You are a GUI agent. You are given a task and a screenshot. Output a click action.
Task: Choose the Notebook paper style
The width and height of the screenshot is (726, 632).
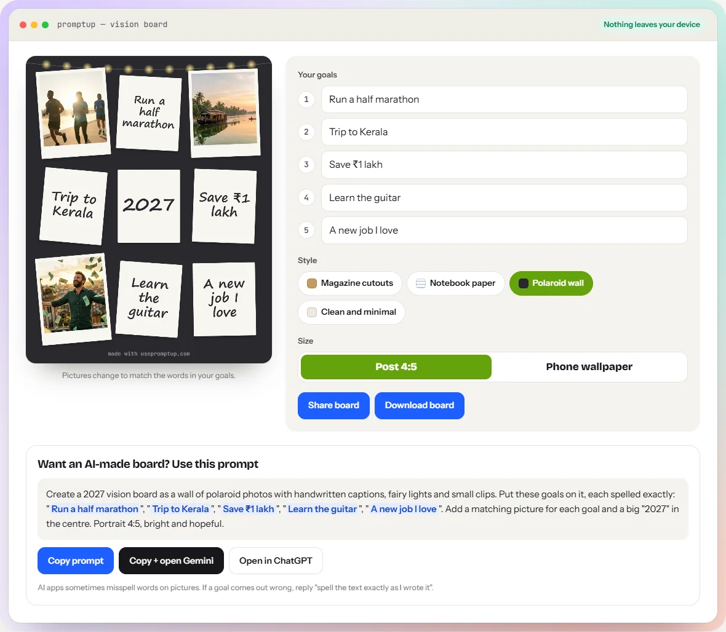pyautogui.click(x=456, y=283)
